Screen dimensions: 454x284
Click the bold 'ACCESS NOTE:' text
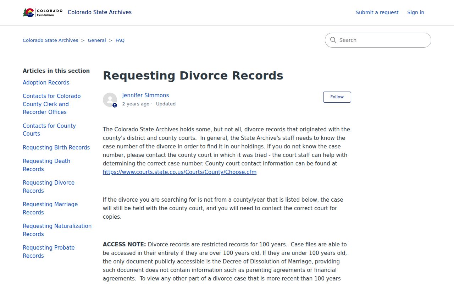click(124, 245)
